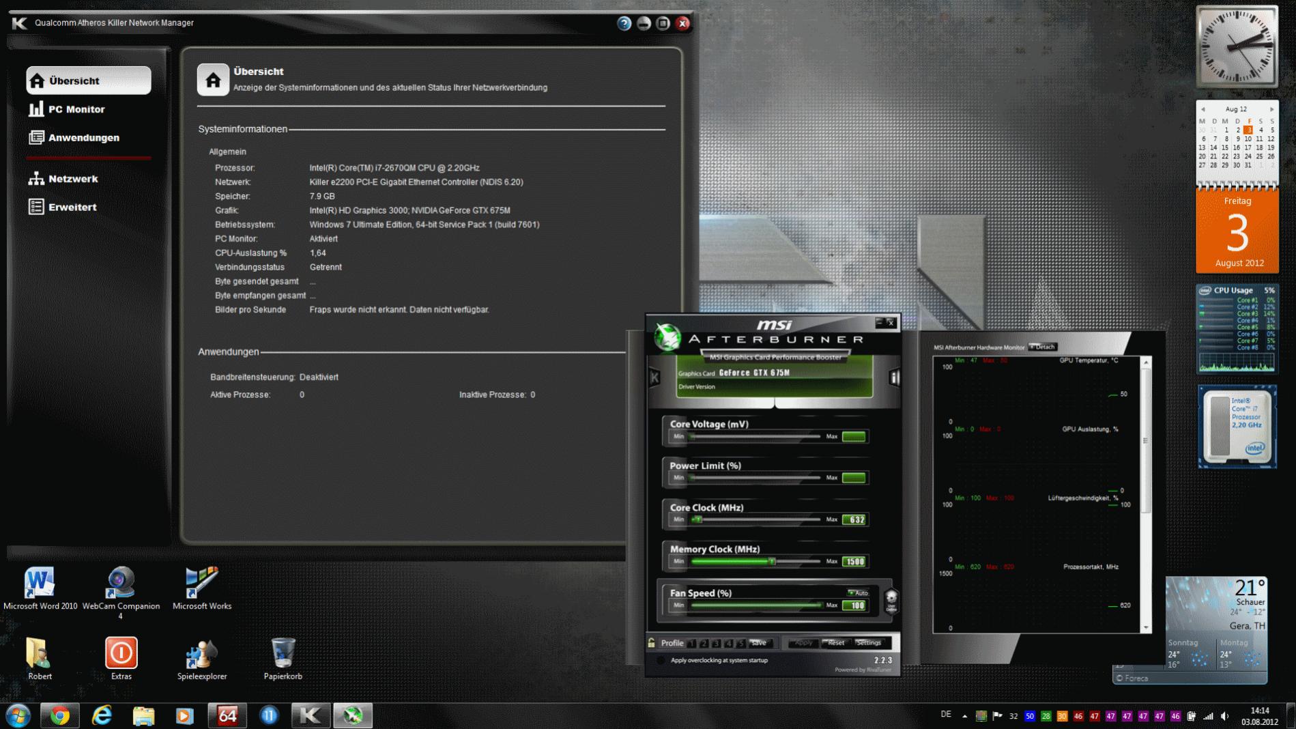Select Afterburner profile slot 1
The width and height of the screenshot is (1296, 729).
[x=692, y=643]
